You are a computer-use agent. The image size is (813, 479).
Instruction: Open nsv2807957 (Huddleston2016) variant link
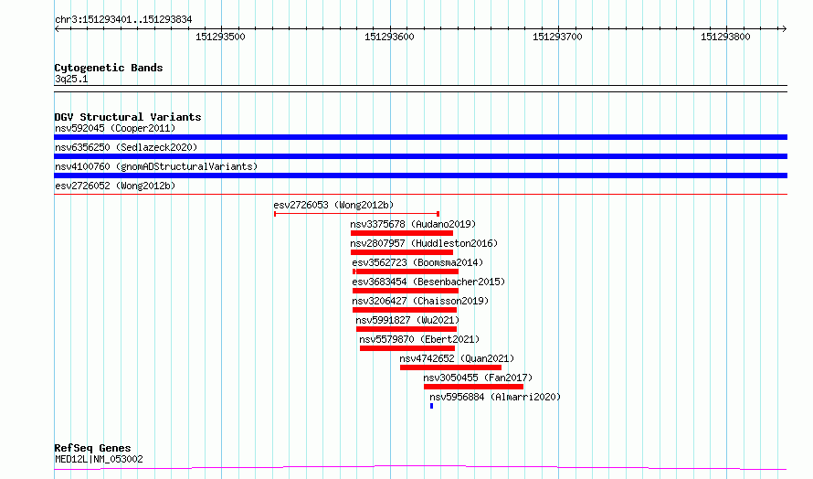pos(424,243)
